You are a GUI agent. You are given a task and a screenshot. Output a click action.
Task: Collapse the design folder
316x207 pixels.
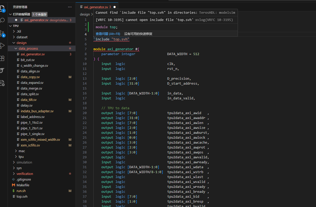(x=14, y=43)
